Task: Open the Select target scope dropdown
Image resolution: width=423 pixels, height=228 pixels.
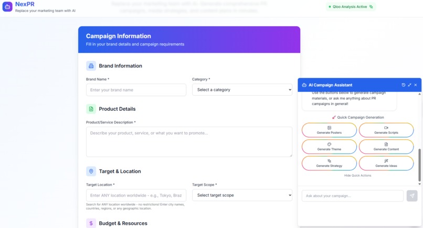Action: pyautogui.click(x=242, y=195)
